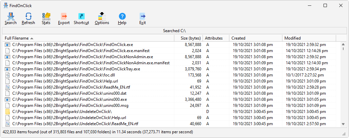
Task: Click the file icon of FindOnClickTray.exe row
Action: coord(7,69)
